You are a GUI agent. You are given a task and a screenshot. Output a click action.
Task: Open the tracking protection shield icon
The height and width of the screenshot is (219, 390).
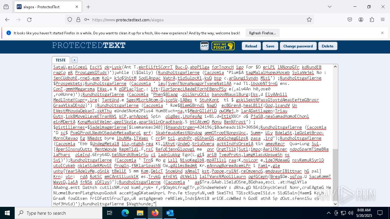70,20
